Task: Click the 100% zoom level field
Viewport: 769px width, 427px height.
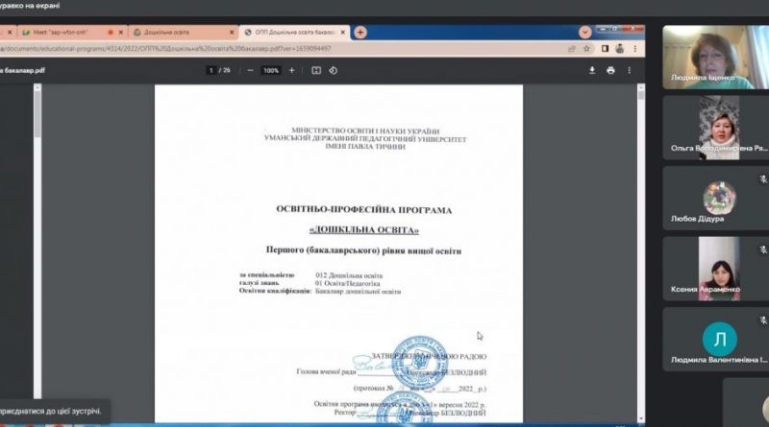Action: pyautogui.click(x=271, y=70)
